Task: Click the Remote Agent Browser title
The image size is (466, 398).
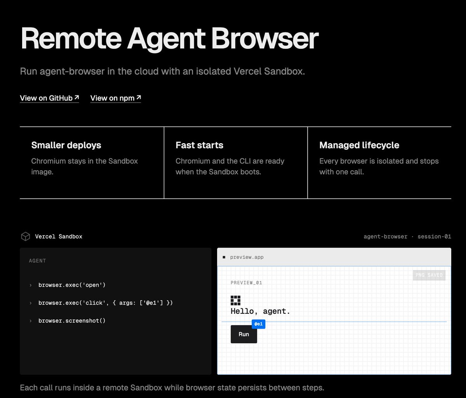Action: [169, 38]
